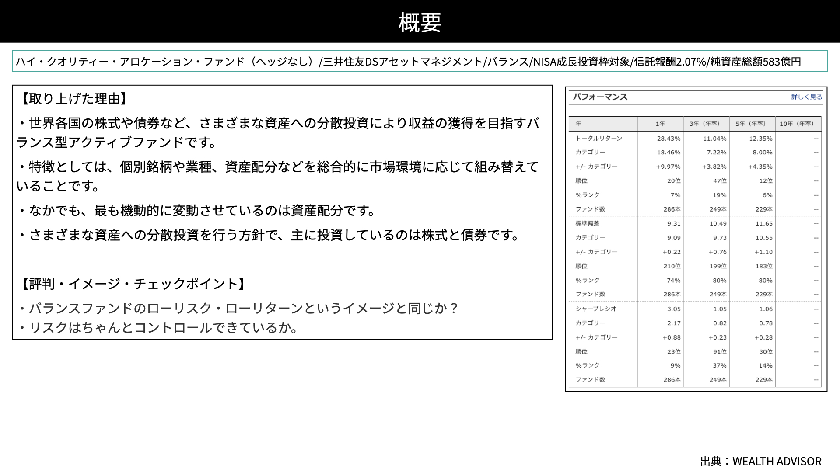
Task: Select the 3年（年率） column header
Action: pos(706,124)
